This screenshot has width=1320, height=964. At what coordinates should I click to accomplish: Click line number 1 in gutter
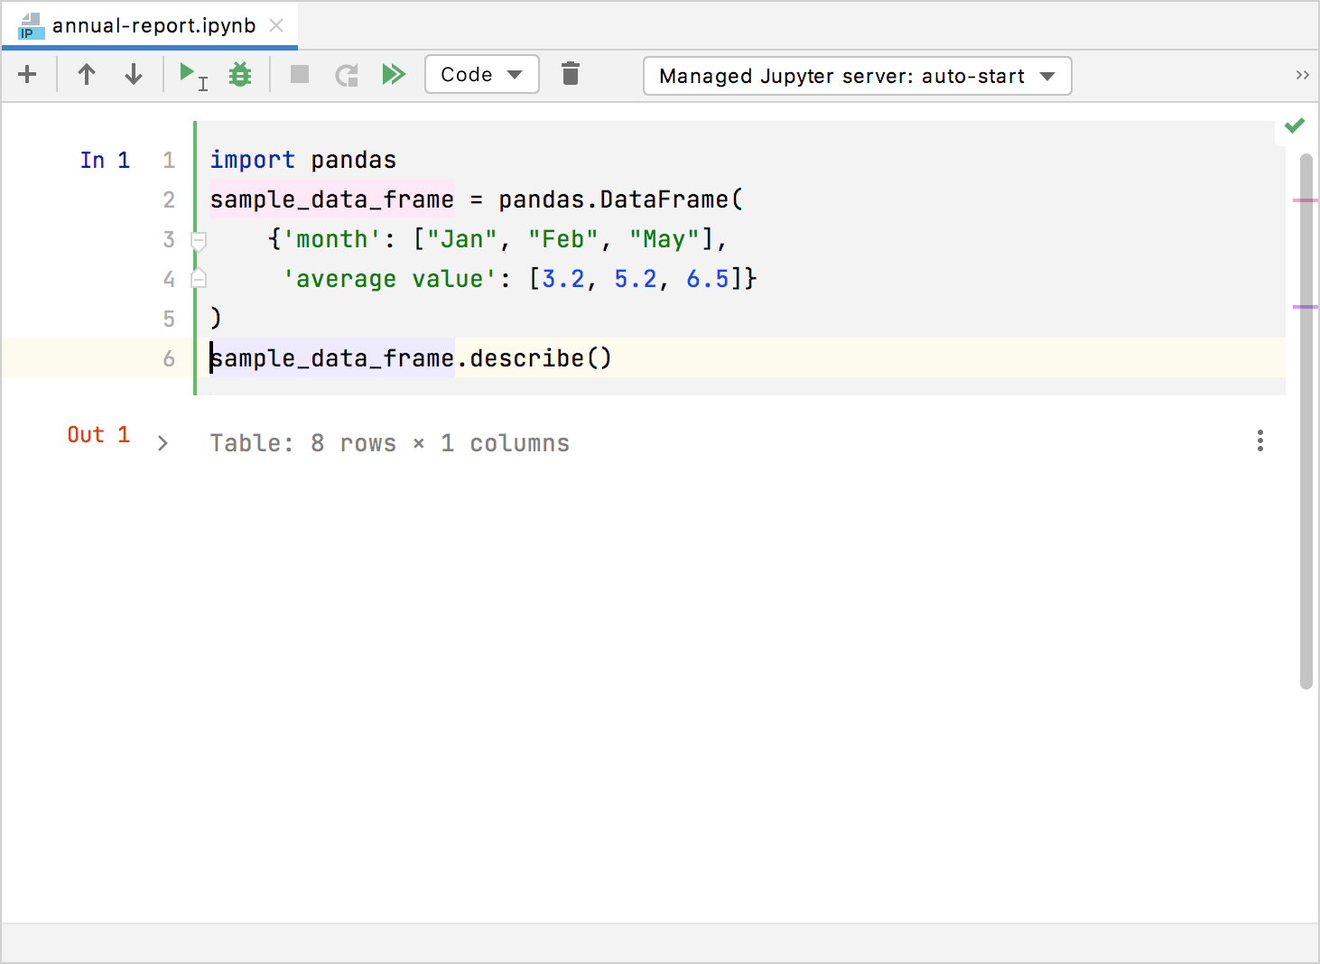pyautogui.click(x=169, y=160)
